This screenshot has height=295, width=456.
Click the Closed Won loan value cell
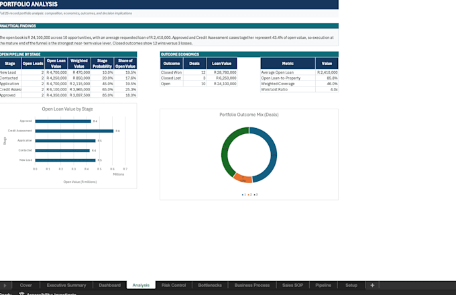point(221,72)
